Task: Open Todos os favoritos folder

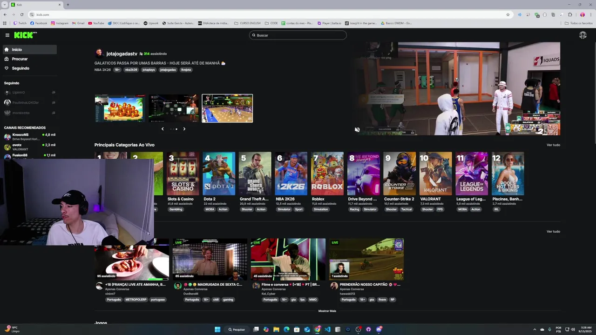Action: pyautogui.click(x=579, y=23)
